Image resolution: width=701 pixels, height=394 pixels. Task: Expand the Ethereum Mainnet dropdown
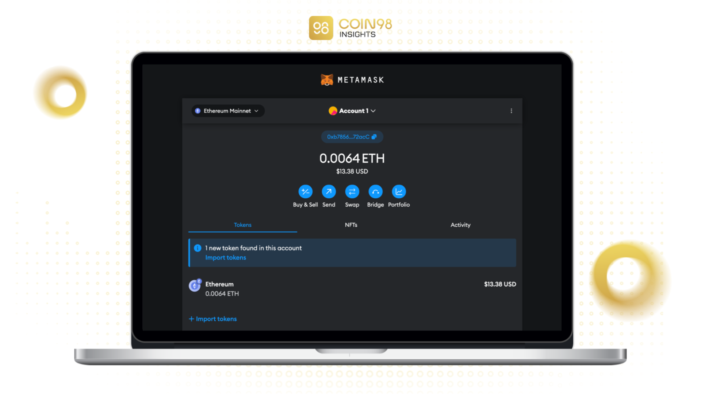(227, 110)
